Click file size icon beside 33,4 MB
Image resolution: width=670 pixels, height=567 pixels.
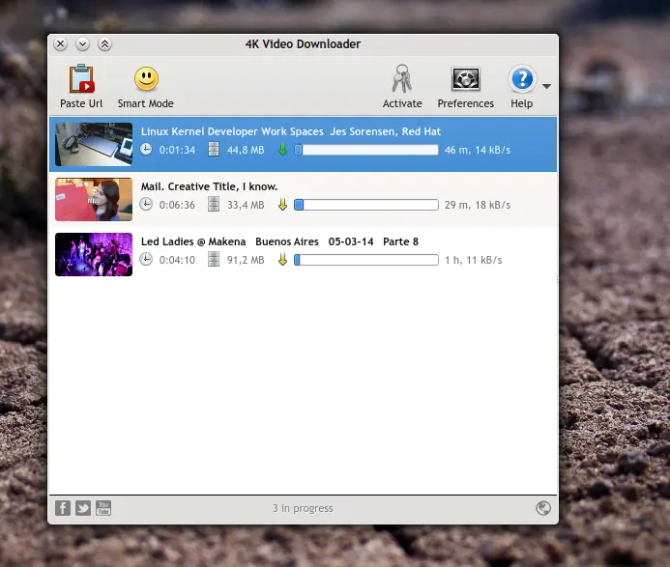(214, 205)
